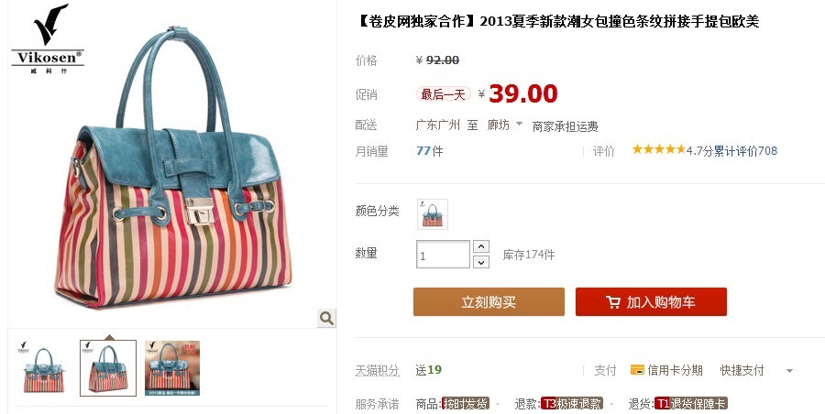825x414 pixels.
Task: Open the 廊坊 delivery destination dropdown
Action: click(504, 125)
